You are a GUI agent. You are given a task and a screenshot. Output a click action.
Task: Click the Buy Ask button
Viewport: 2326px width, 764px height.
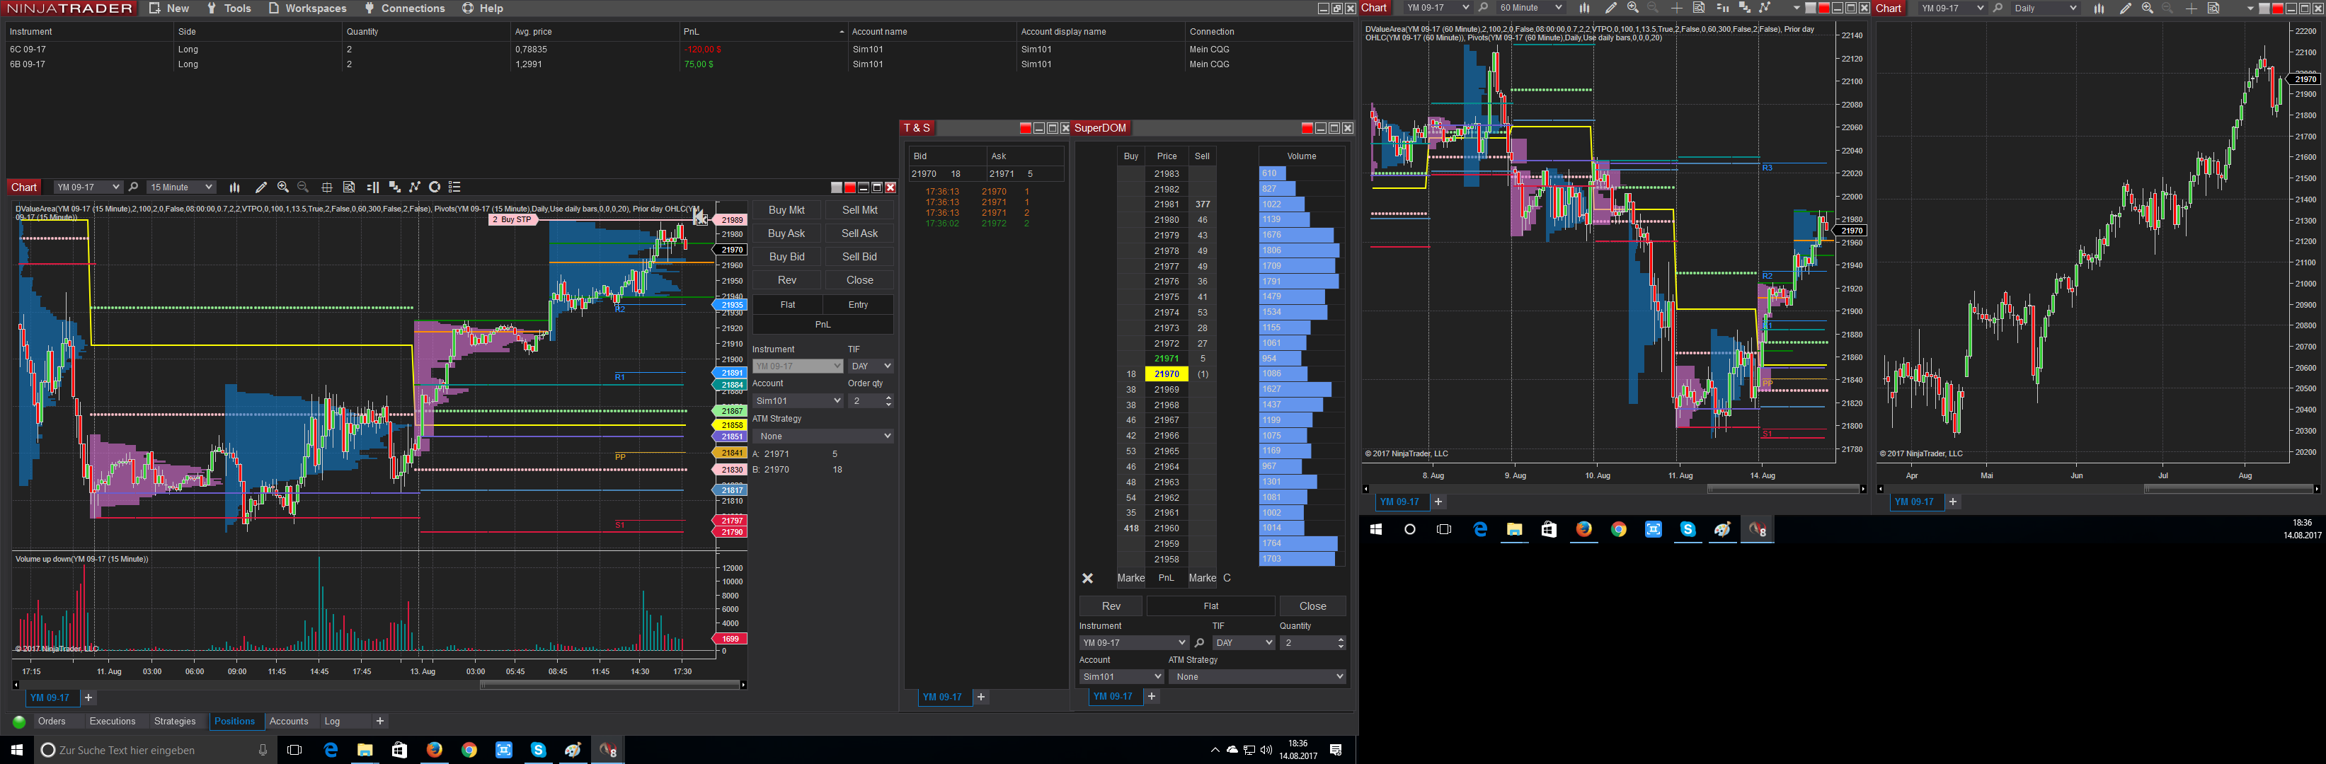point(786,233)
